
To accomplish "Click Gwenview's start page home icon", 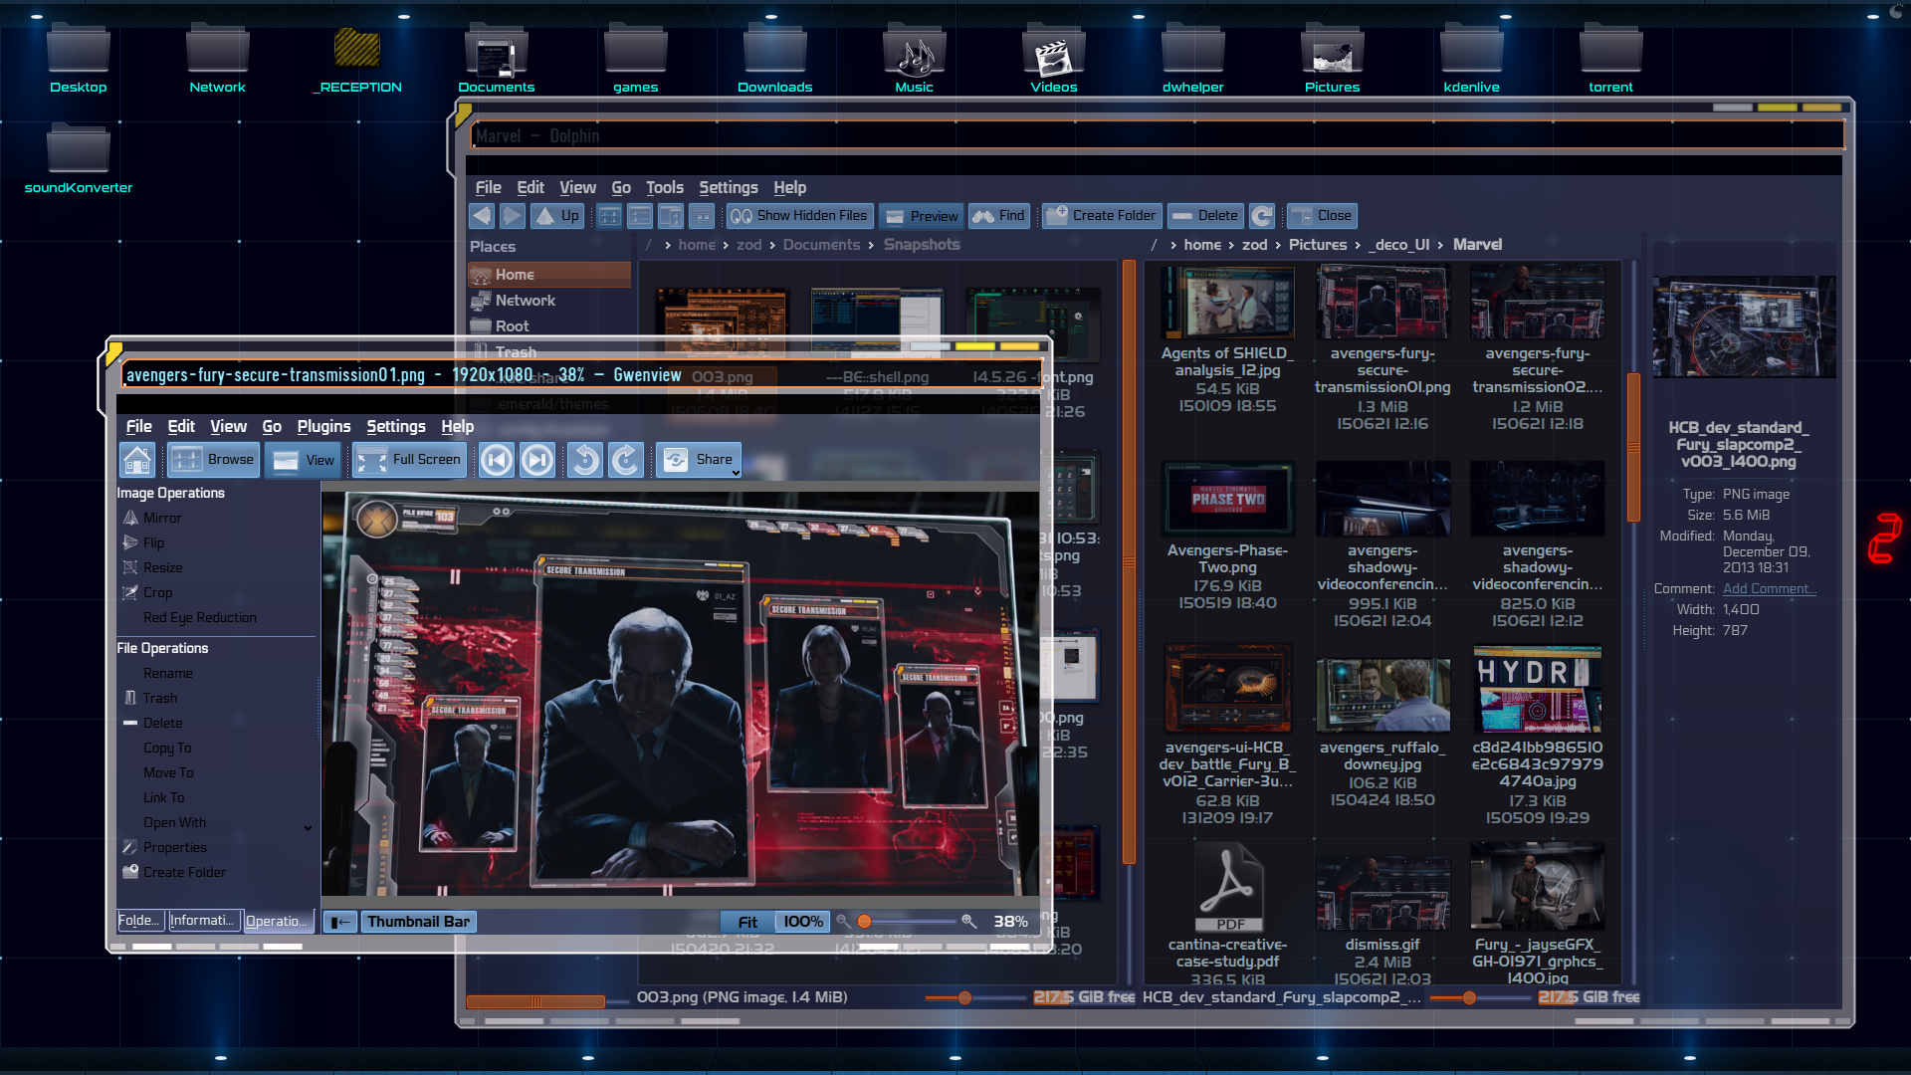I will [x=137, y=460].
